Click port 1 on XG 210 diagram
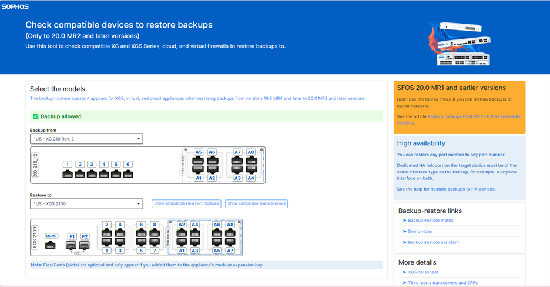 point(68,173)
